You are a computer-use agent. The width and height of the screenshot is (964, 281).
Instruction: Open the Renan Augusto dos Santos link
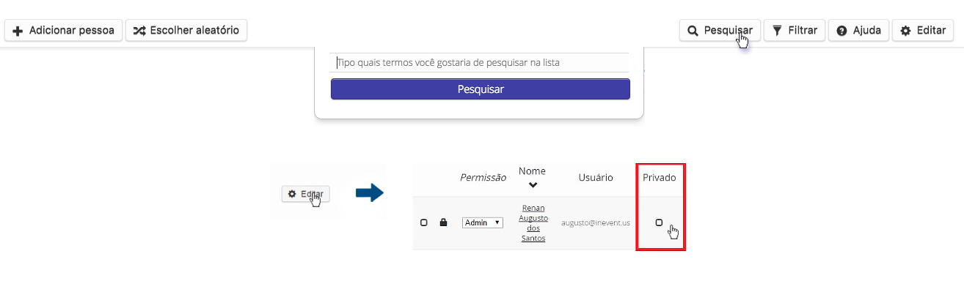[x=533, y=223]
